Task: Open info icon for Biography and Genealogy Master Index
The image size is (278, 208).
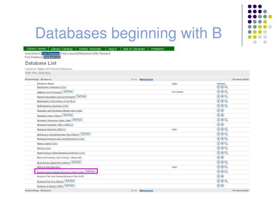Action: tap(219, 110)
